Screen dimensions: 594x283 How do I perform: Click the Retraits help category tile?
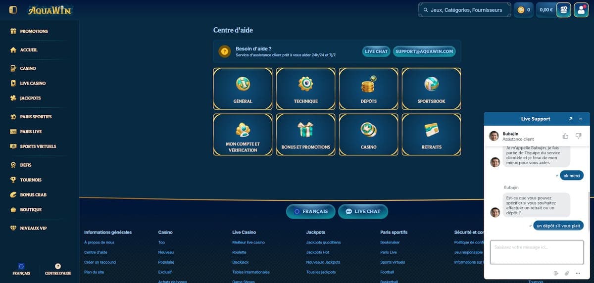[431, 135]
